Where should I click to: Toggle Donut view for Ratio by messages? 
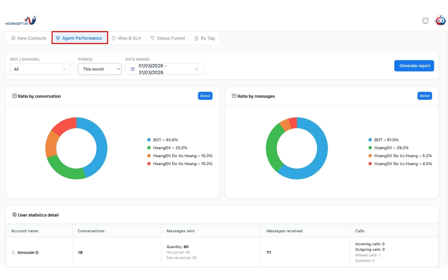coord(425,96)
